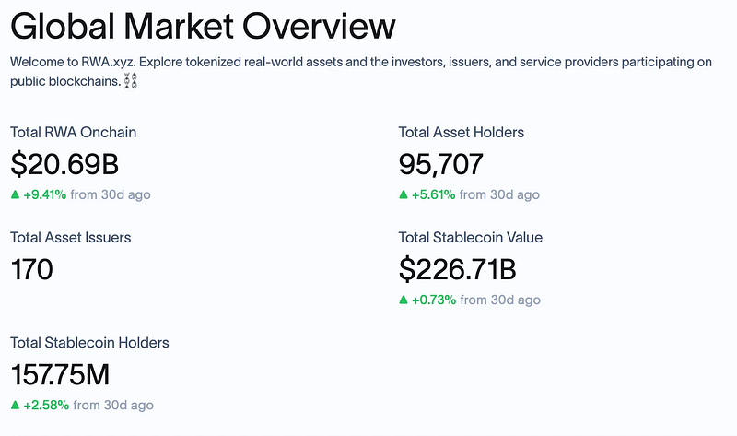Click the +9.41% change figure
The height and width of the screenshot is (436, 737).
pyautogui.click(x=46, y=194)
